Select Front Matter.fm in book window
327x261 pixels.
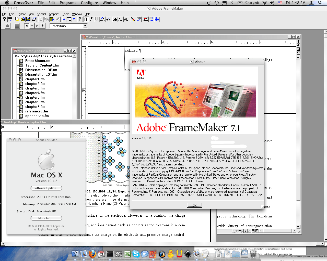(38, 61)
